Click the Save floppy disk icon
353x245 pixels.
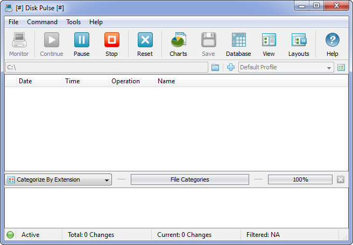208,40
